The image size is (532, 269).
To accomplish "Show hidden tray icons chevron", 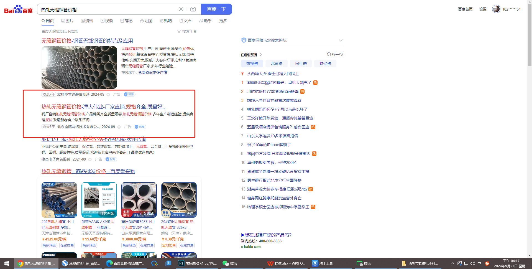I will 452,263.
